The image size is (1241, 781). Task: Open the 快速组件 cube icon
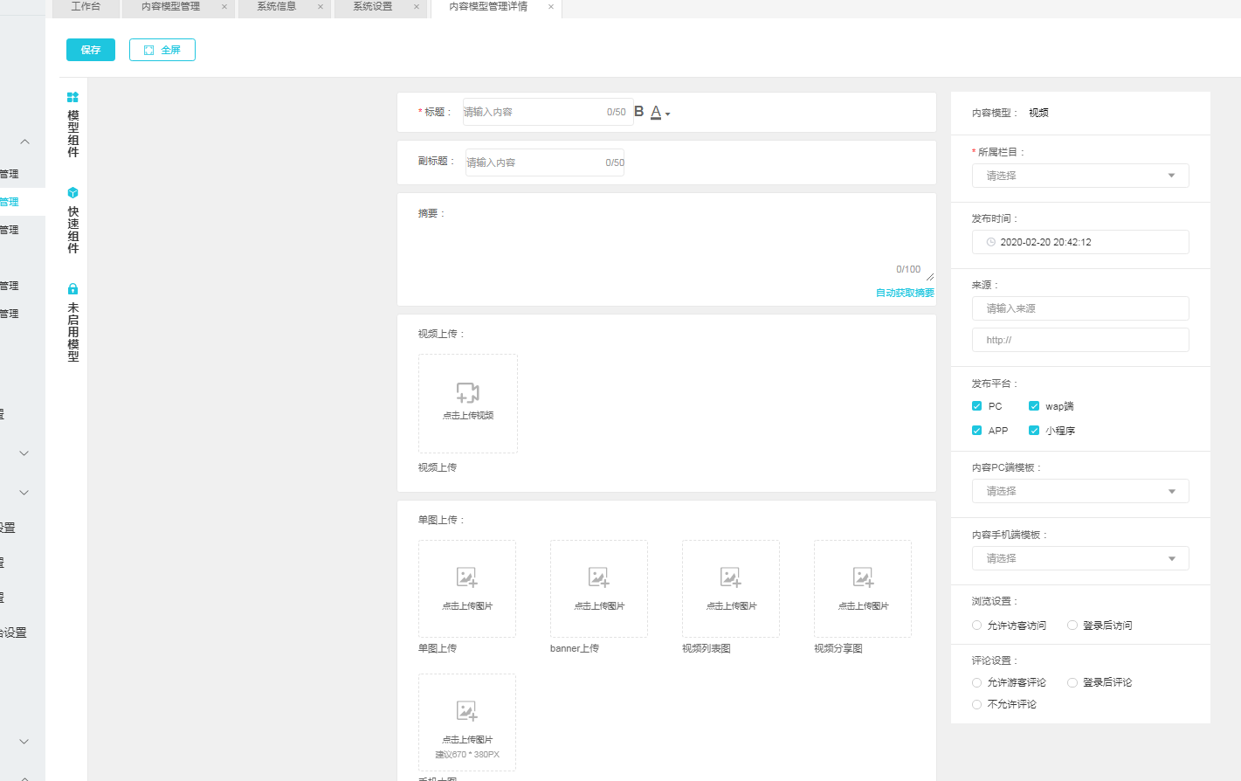coord(73,193)
